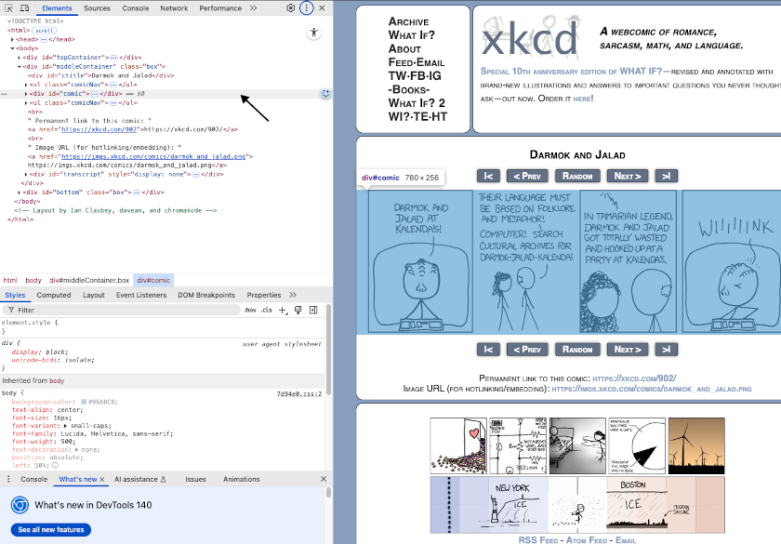Click the See all new features button
Viewport: 781px width, 544px height.
[x=51, y=529]
